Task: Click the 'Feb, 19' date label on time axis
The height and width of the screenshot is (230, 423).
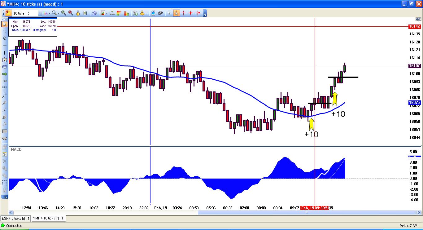Action: 161,208
